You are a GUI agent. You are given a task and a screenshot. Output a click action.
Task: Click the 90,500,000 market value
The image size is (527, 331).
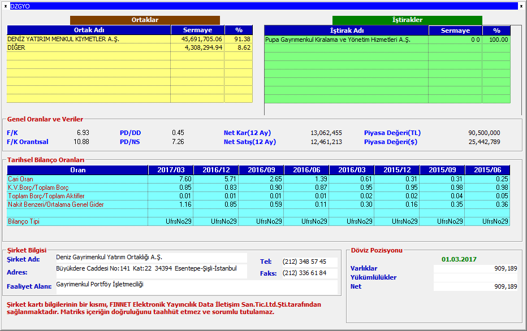click(x=484, y=133)
